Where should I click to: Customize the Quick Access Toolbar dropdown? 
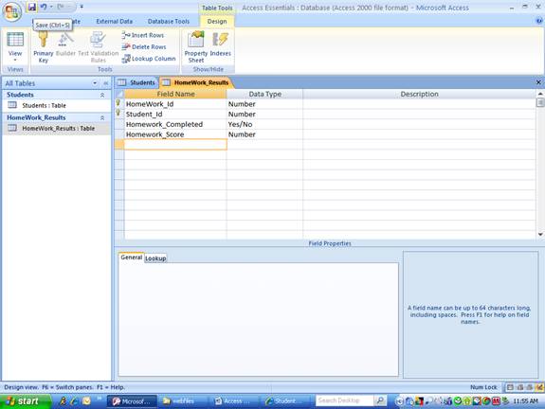click(x=82, y=7)
